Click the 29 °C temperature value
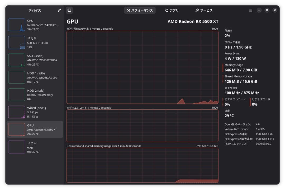This screenshot has width=285, height=190. point(229,116)
